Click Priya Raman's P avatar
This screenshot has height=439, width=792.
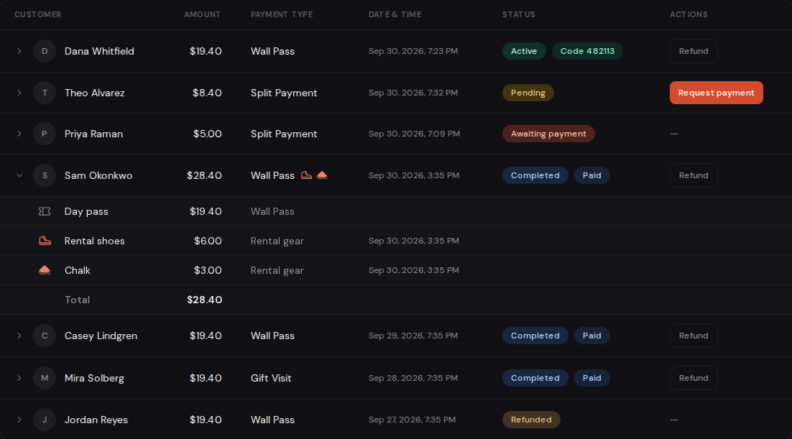[x=45, y=134]
